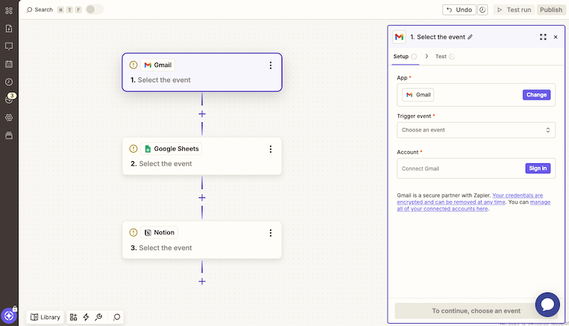Click the lightning bolt icon in bottom toolbar
The width and height of the screenshot is (569, 326).
pos(86,317)
